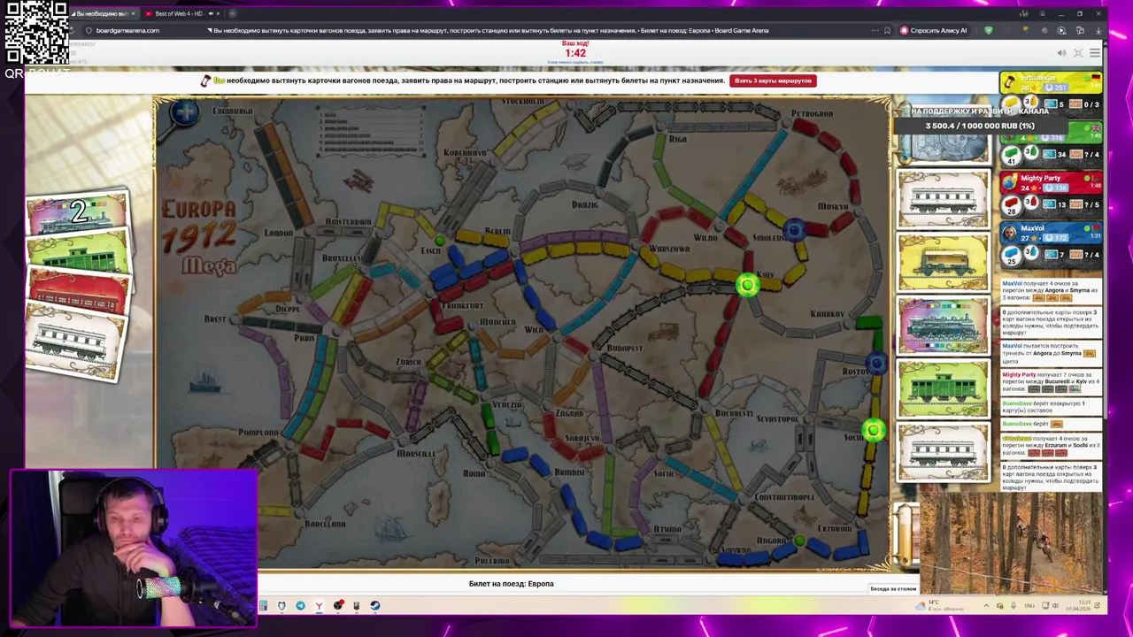Take the green wagon card from the market

click(943, 389)
